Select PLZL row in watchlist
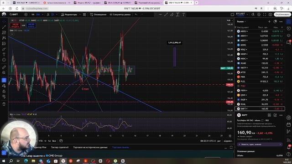This screenshot has height=164, width=292. click(x=260, y=82)
